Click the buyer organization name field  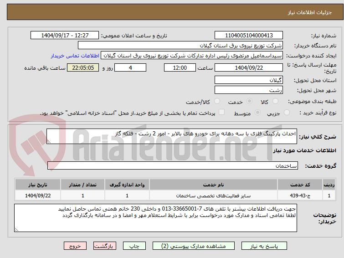[x=180, y=46]
